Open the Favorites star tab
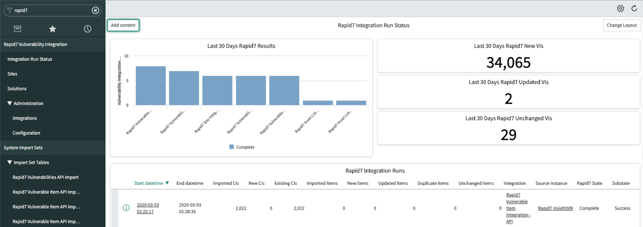643x227 pixels. click(x=52, y=29)
